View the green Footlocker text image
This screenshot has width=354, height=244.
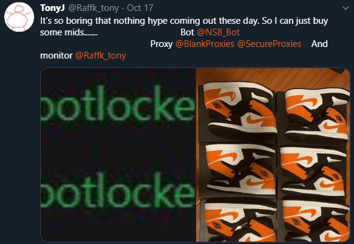click(118, 155)
